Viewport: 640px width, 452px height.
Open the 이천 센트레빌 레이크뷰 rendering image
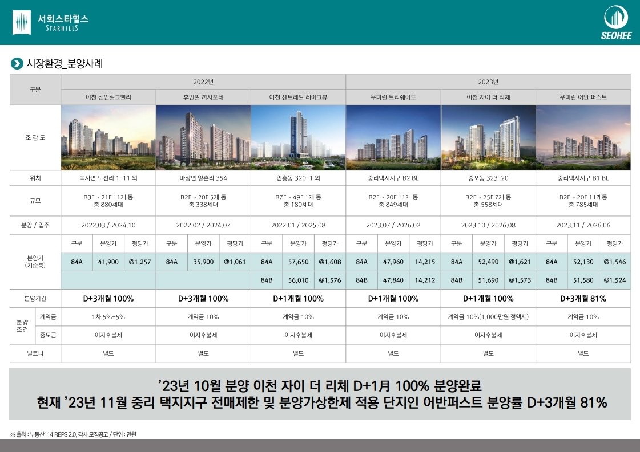coord(299,138)
